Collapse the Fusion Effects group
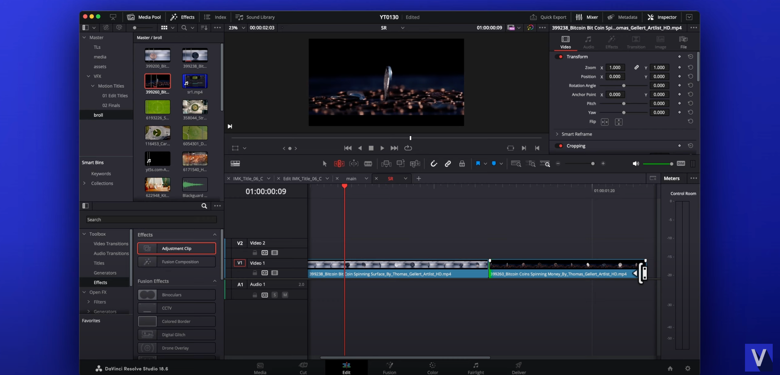The image size is (780, 375). (x=215, y=281)
